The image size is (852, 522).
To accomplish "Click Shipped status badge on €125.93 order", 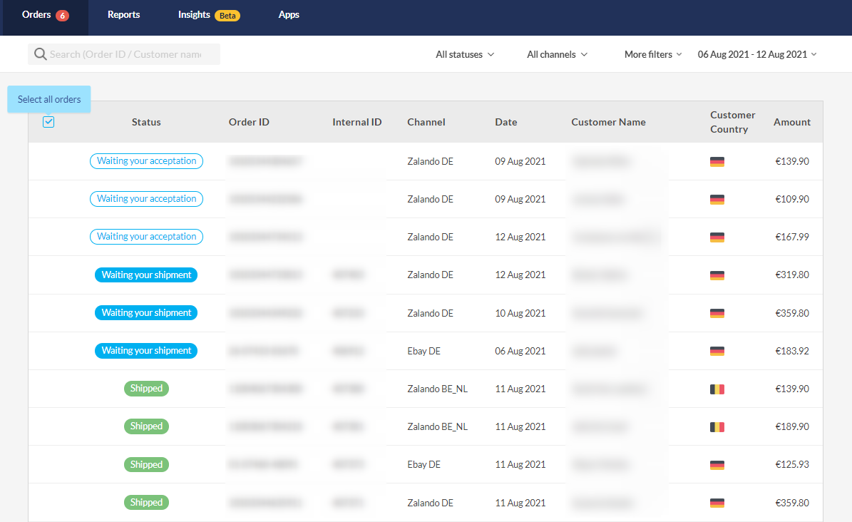I will (x=146, y=465).
